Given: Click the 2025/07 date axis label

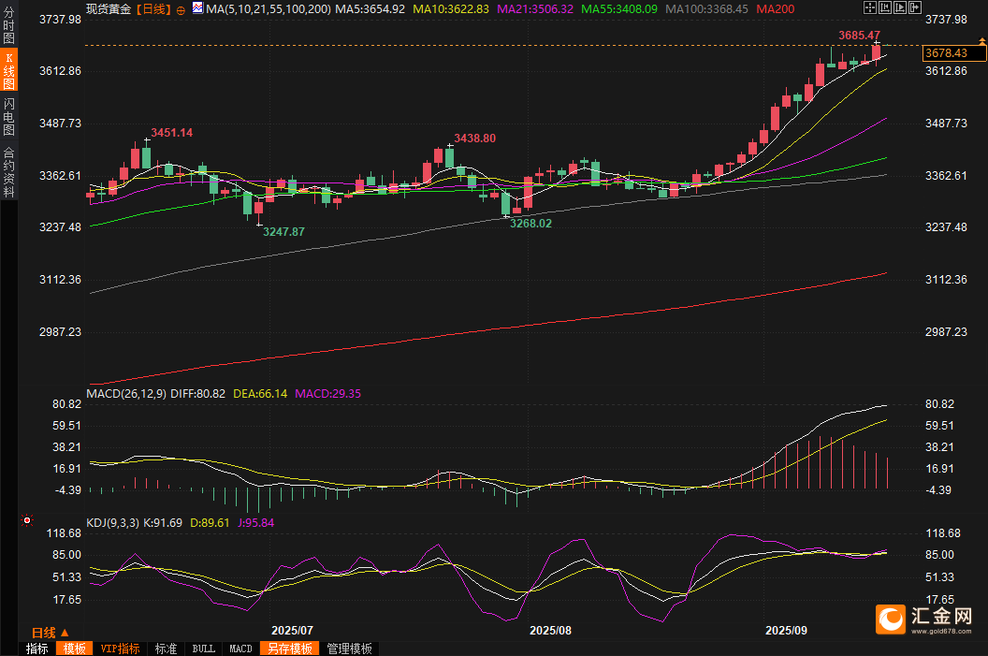Looking at the screenshot, I should [292, 630].
